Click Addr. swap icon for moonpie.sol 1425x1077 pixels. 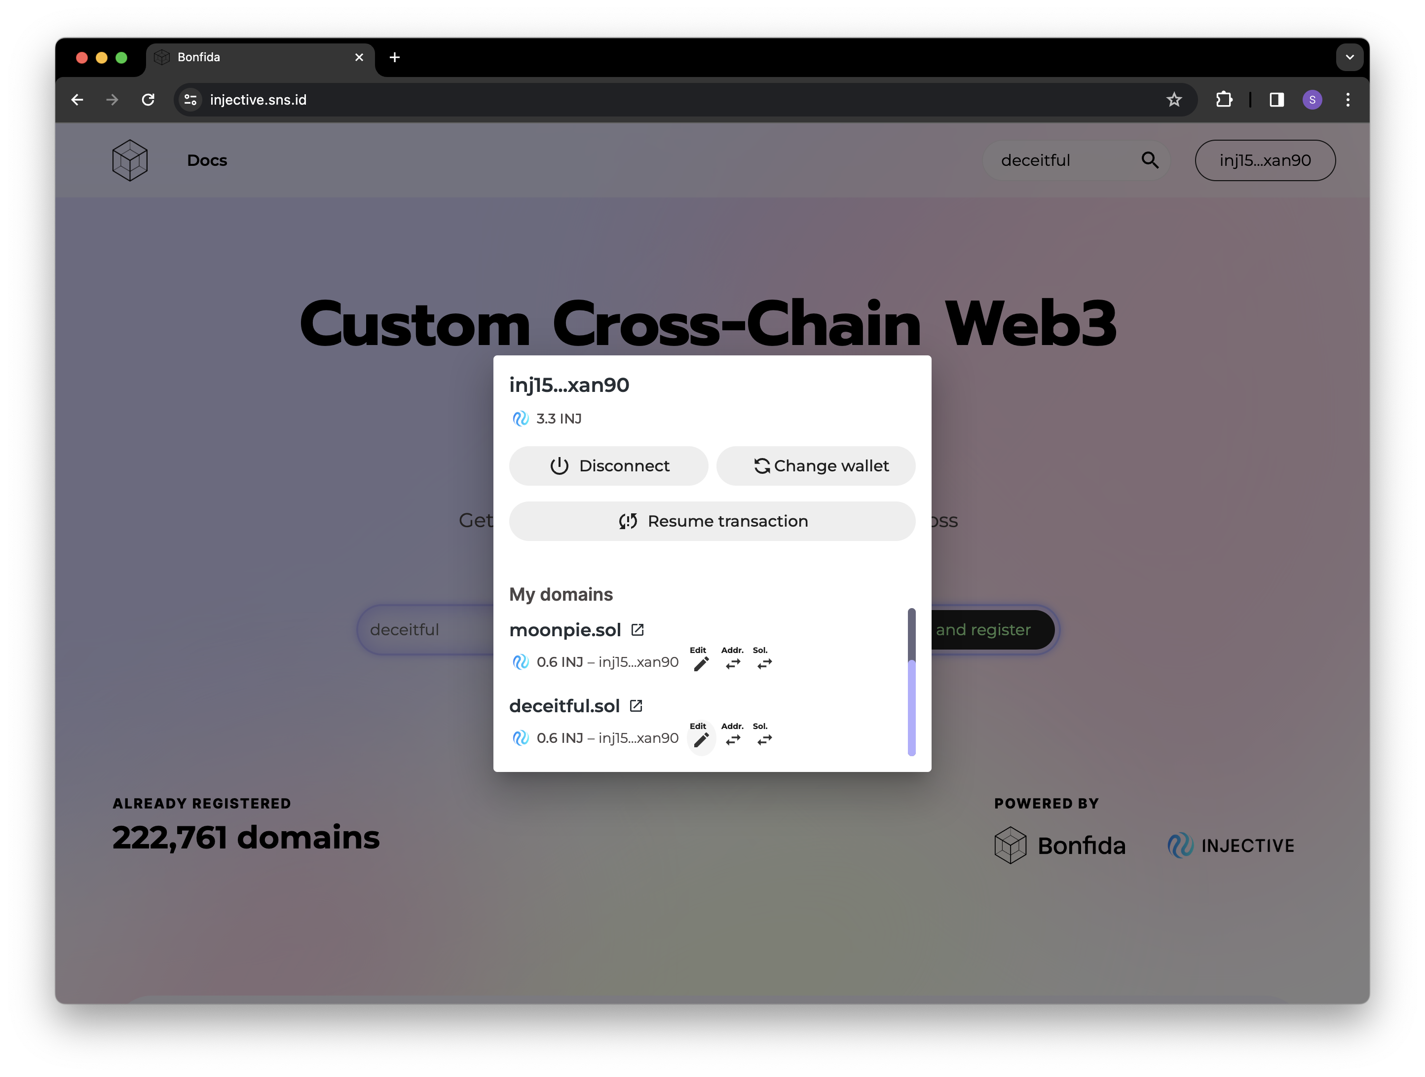(733, 664)
